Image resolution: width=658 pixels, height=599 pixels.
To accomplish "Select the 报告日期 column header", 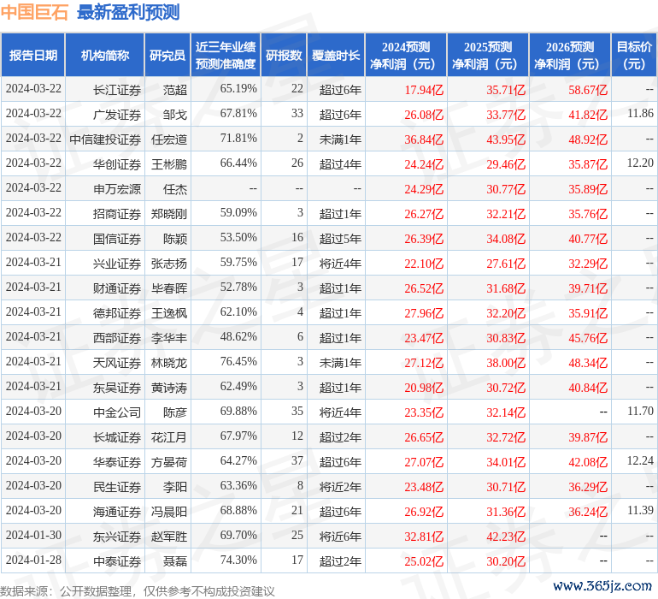I will coord(33,56).
